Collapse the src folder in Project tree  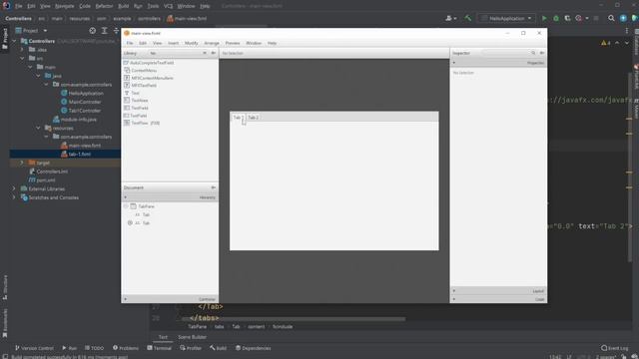22,58
